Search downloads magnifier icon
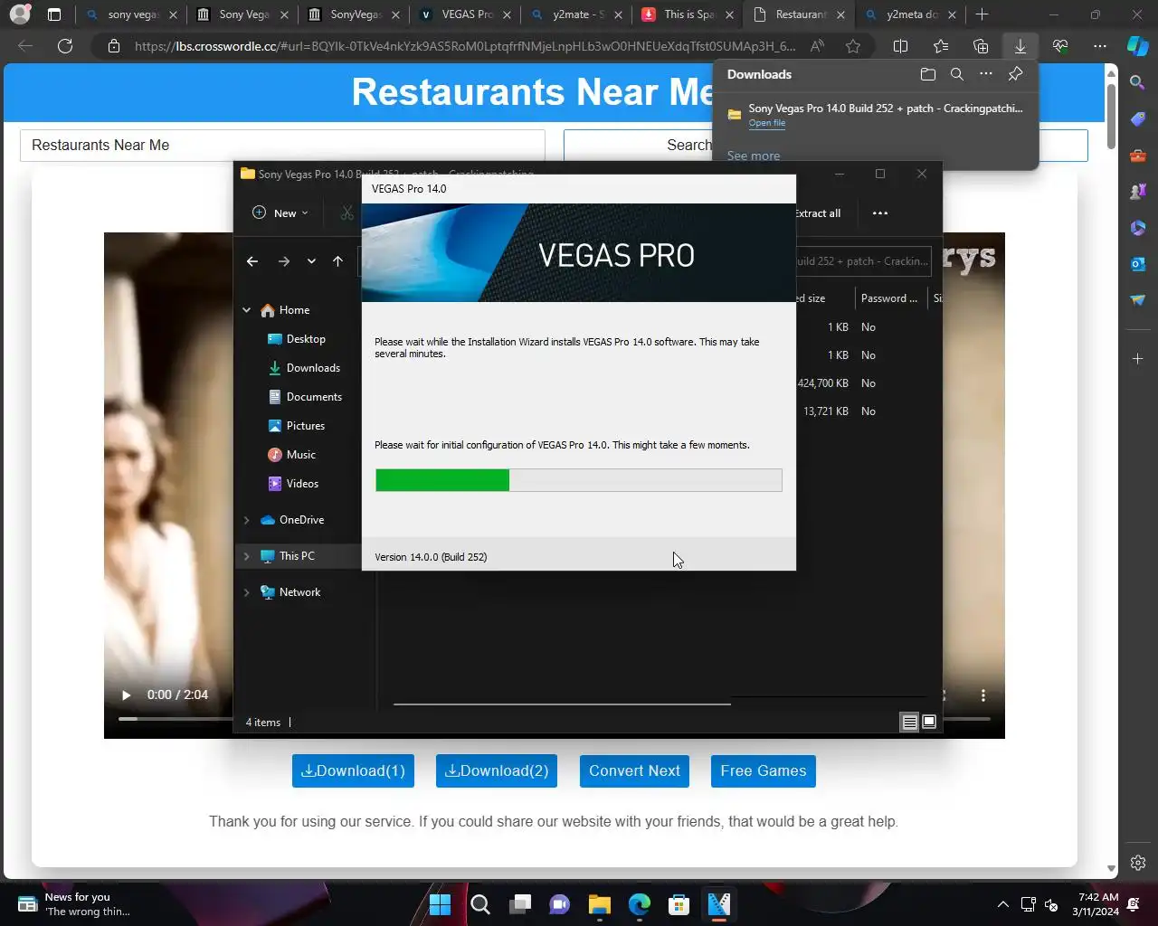This screenshot has width=1158, height=926. click(x=957, y=74)
